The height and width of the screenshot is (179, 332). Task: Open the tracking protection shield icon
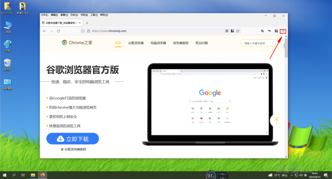[83, 31]
